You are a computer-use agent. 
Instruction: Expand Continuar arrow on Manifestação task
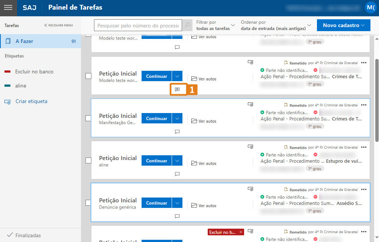(177, 119)
